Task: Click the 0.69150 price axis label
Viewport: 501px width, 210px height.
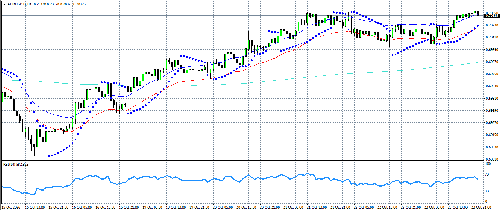Action: tap(492, 135)
